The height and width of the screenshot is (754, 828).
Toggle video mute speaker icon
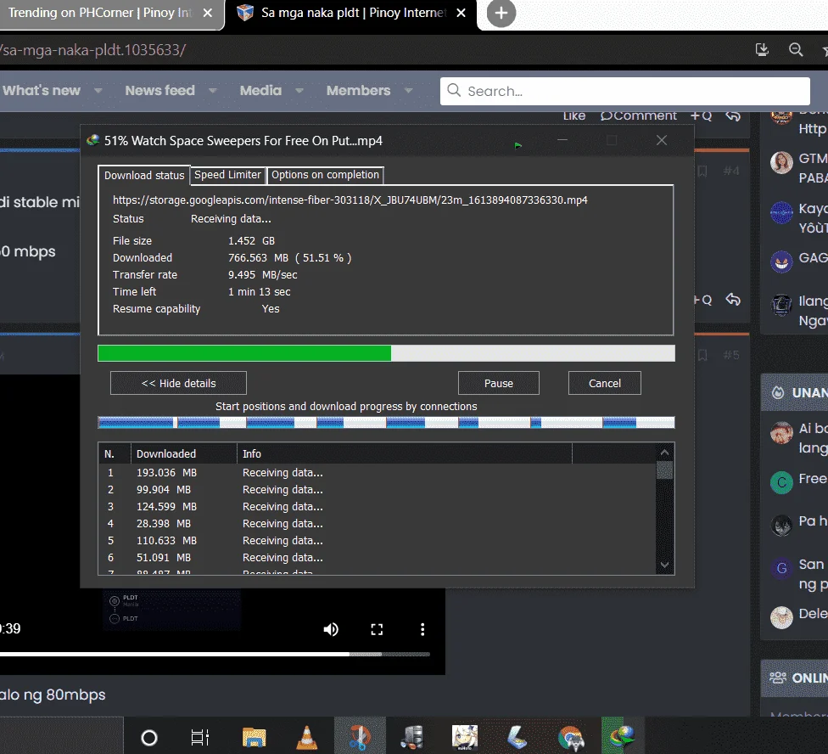point(331,629)
